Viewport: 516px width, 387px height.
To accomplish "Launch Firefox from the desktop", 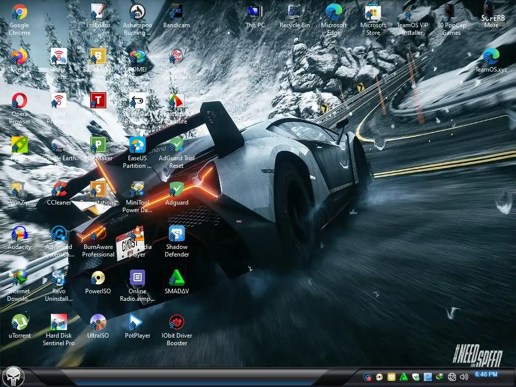I will (20, 56).
